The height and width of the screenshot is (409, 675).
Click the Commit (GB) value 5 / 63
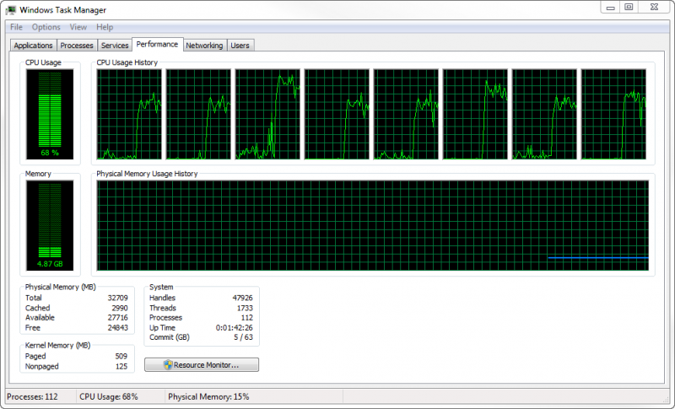(x=243, y=337)
